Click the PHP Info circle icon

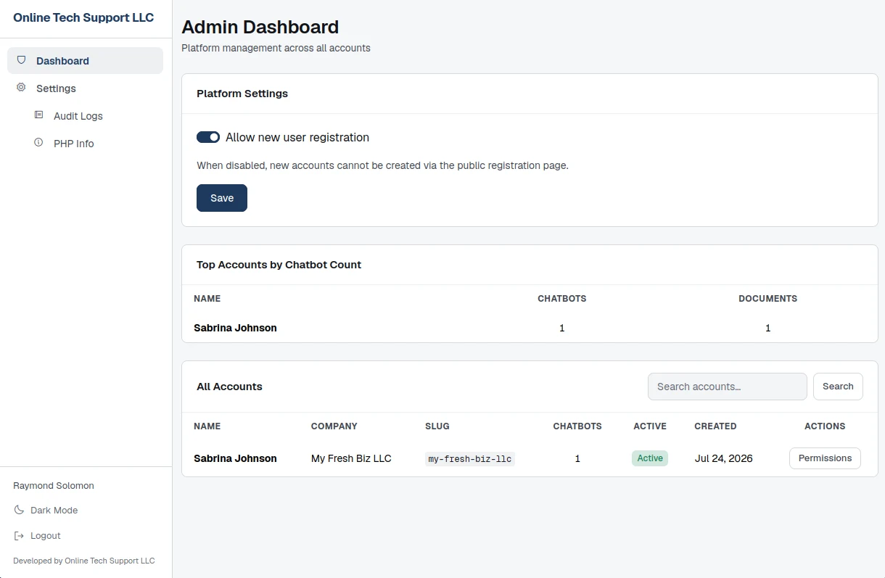point(38,143)
